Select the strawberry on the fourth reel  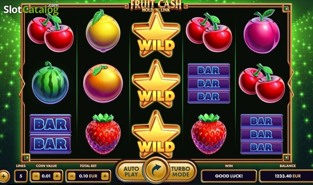coord(209,134)
